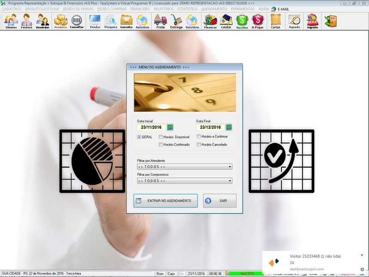The image size is (369, 277).
Task: Open the ESTATISTICA menu
Action: click(x=188, y=9)
